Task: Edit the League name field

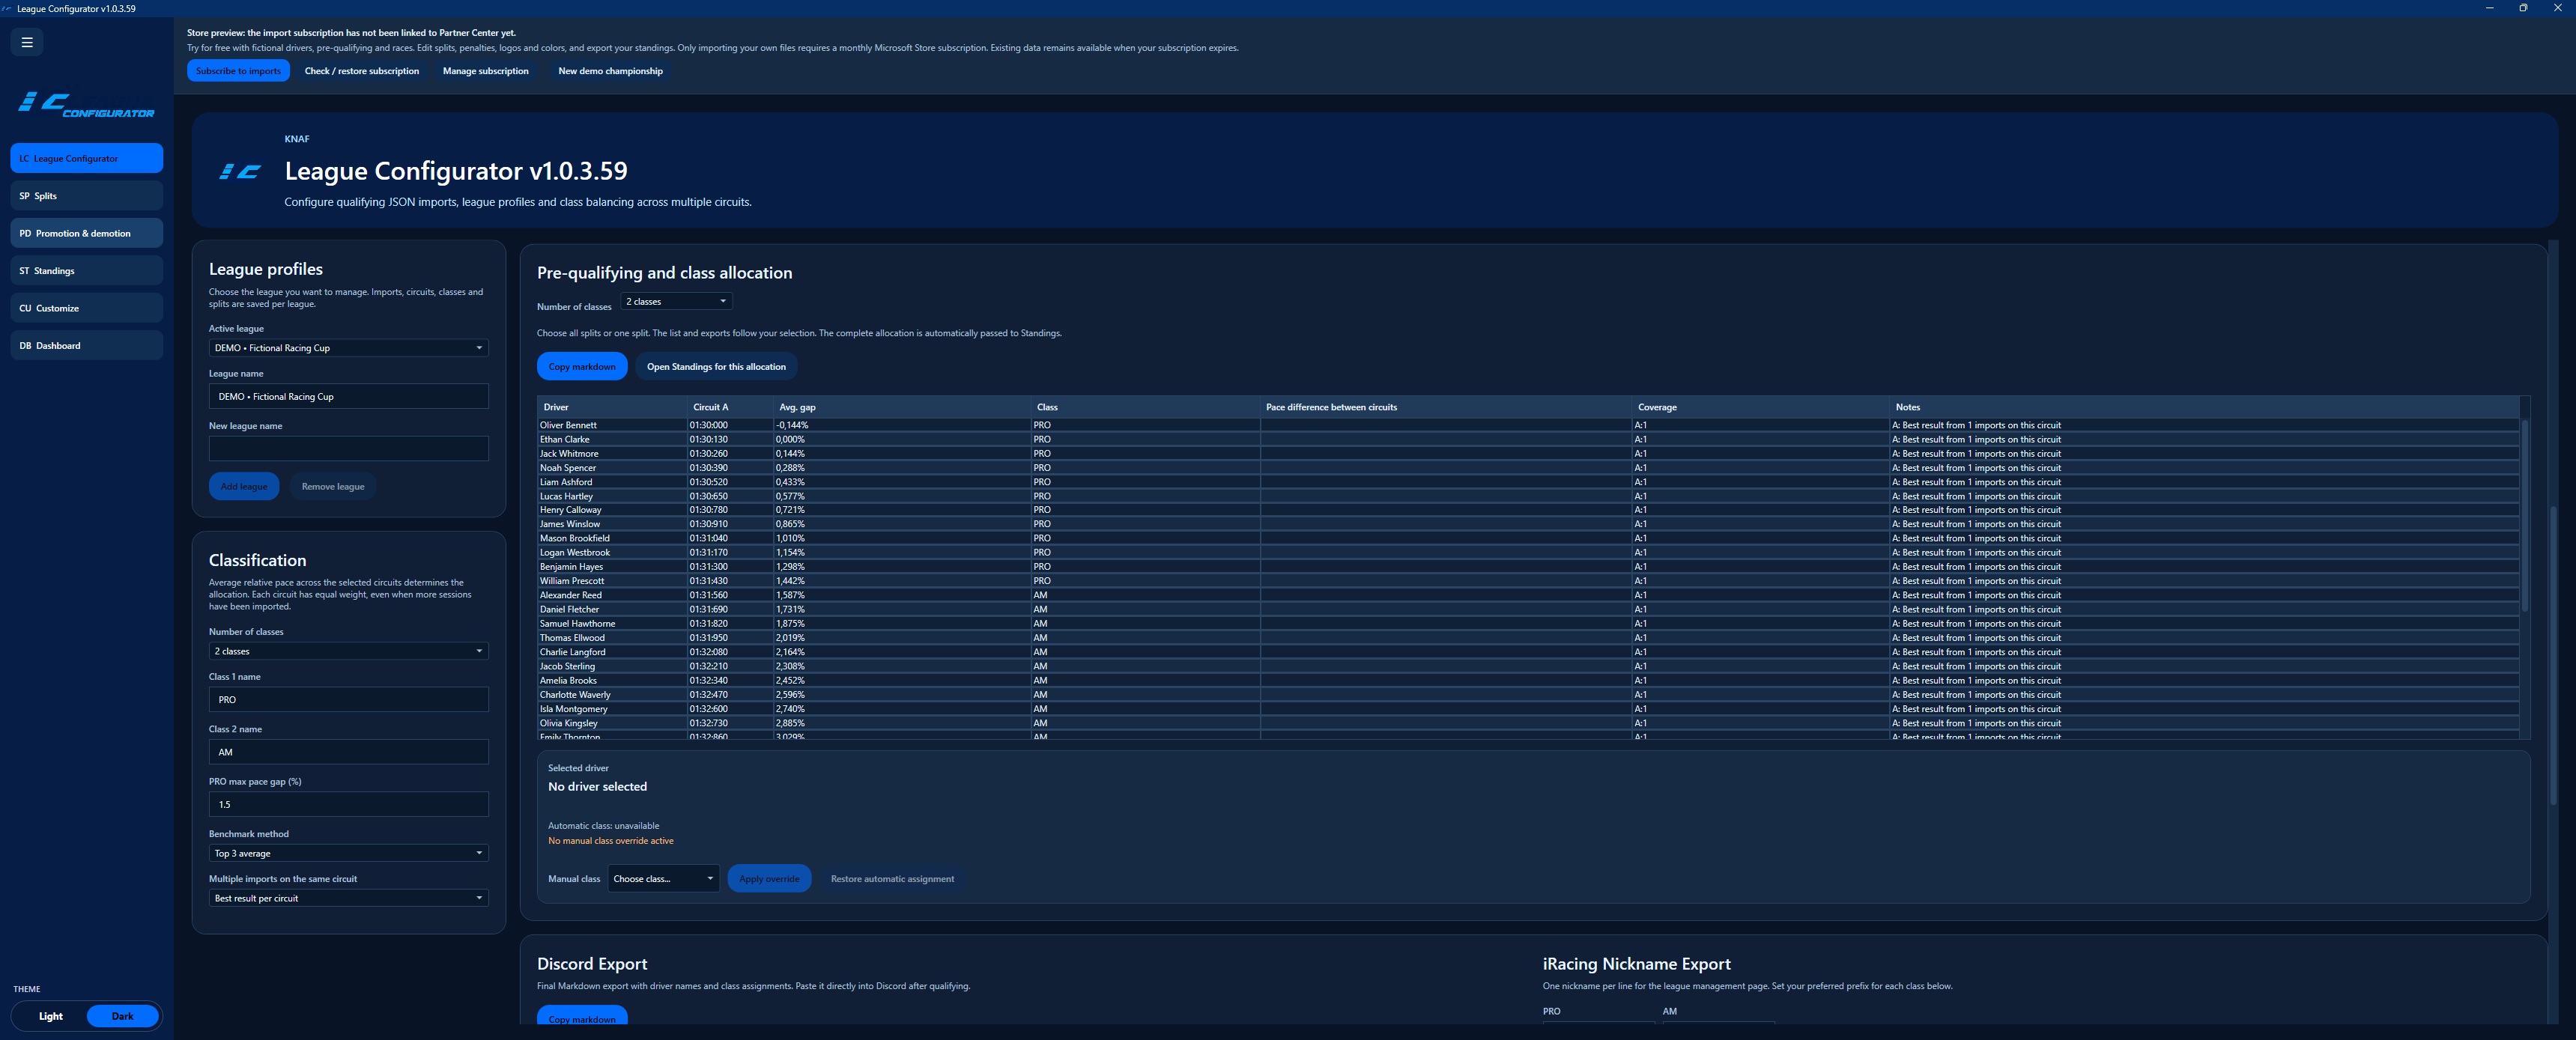Action: [348, 396]
